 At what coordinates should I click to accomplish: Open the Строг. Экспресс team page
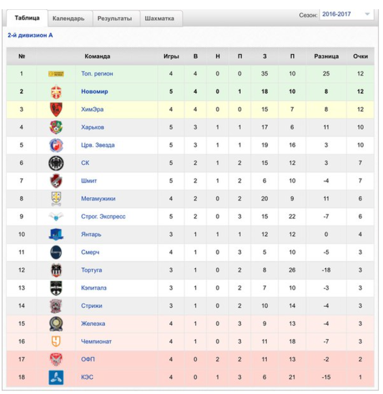(x=103, y=217)
